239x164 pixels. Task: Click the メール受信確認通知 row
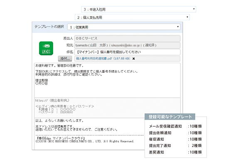[175, 126]
